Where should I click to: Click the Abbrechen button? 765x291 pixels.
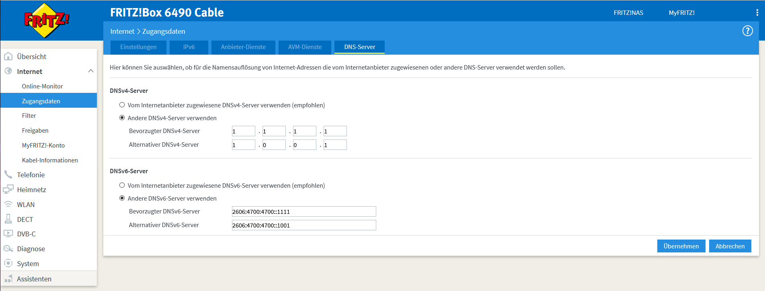pos(730,246)
